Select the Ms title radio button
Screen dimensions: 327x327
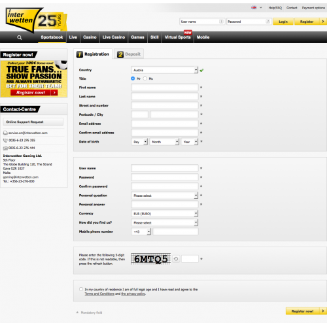tap(145, 78)
